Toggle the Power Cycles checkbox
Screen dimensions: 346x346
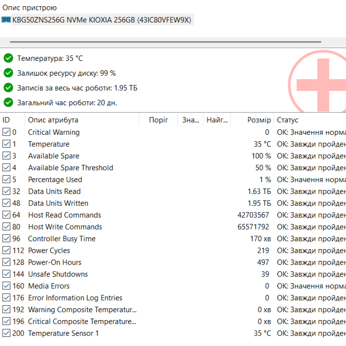(x=6, y=250)
